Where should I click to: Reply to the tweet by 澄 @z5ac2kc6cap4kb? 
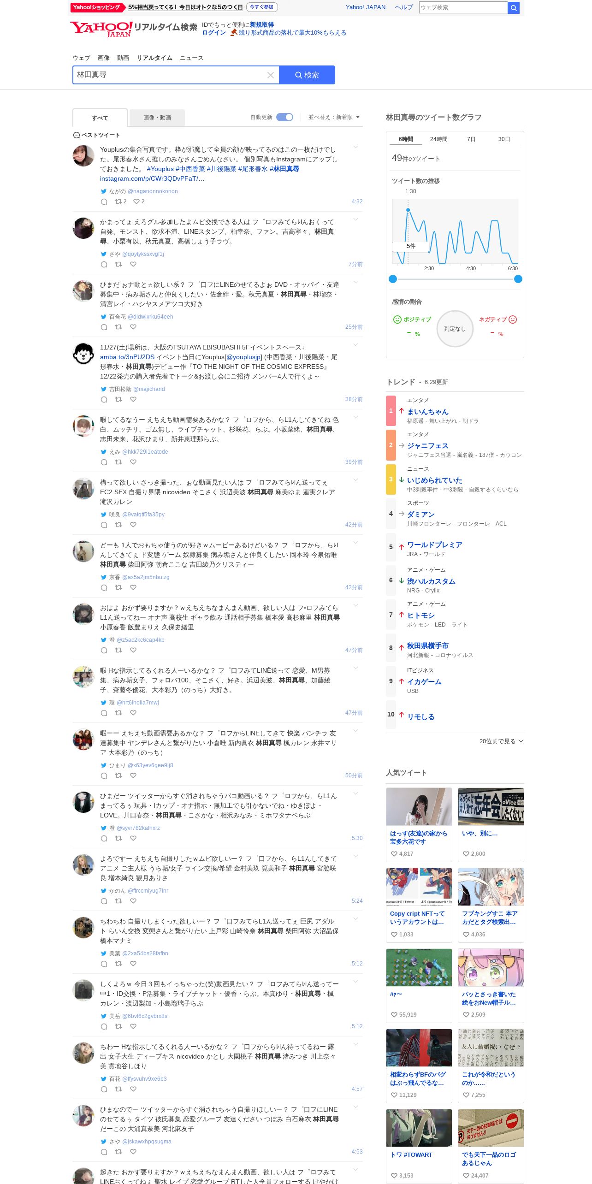pyautogui.click(x=104, y=650)
